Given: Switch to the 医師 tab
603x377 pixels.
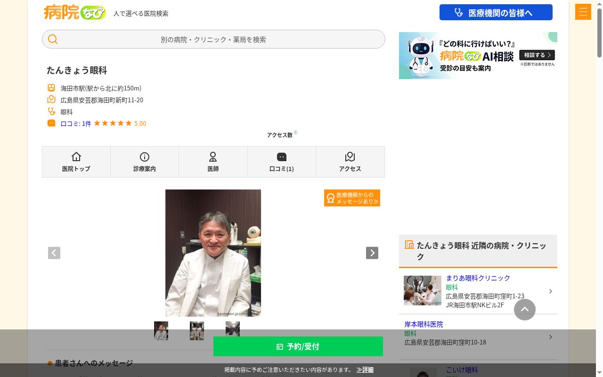Looking at the screenshot, I should (x=213, y=162).
